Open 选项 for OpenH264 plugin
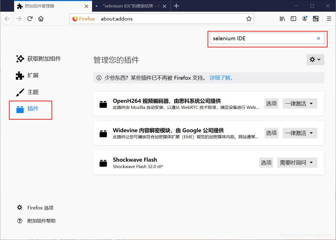 coord(271,104)
